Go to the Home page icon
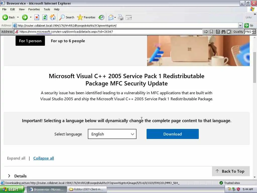This screenshot has height=193, width=257. pyautogui.click(x=53, y=17)
